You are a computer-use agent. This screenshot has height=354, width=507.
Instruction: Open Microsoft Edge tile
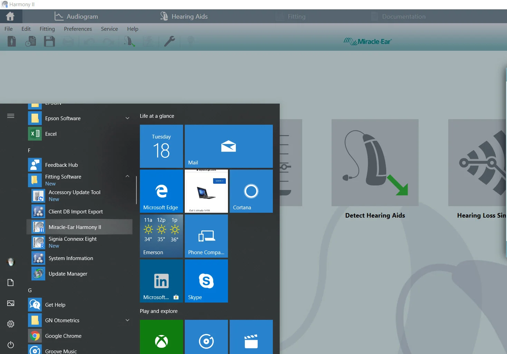pyautogui.click(x=161, y=191)
